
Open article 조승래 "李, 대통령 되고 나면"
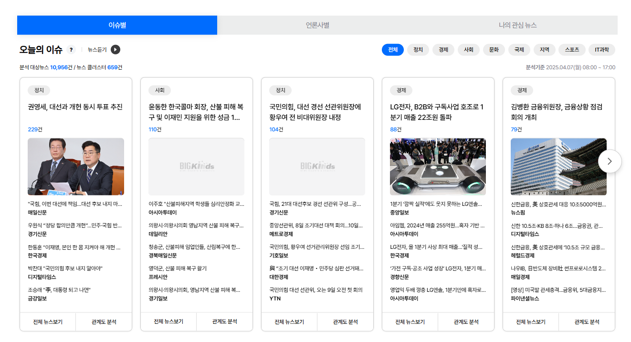pyautogui.click(x=59, y=290)
